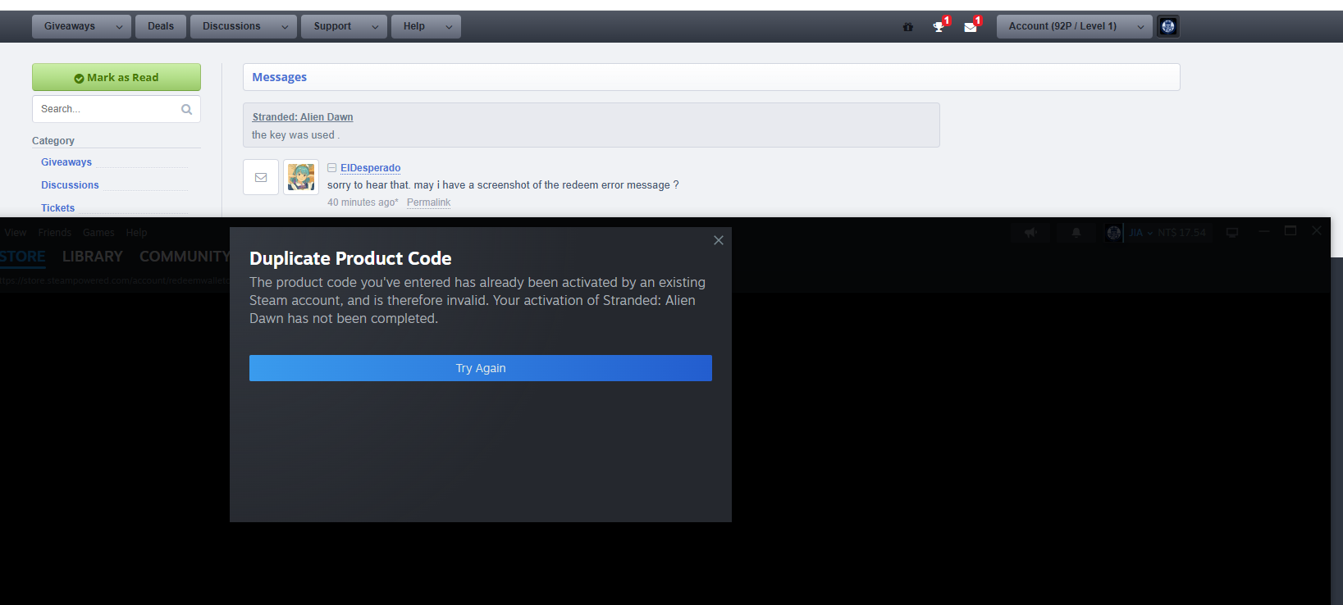Viewport: 1343px width, 605px height.
Task: Open ElDesperado's profile link
Action: (x=371, y=168)
